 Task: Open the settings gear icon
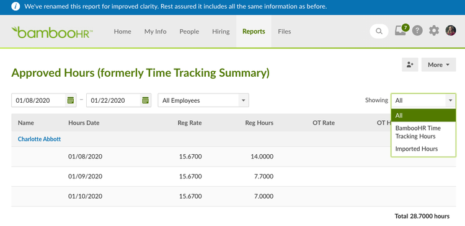click(x=434, y=31)
